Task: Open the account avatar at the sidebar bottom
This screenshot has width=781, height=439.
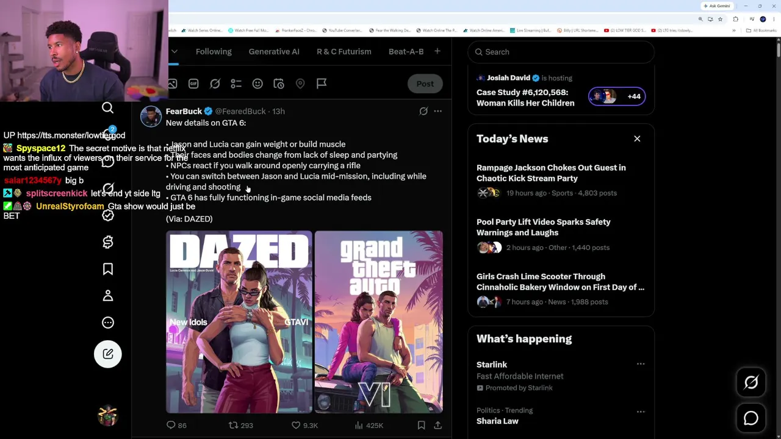Action: 108,416
